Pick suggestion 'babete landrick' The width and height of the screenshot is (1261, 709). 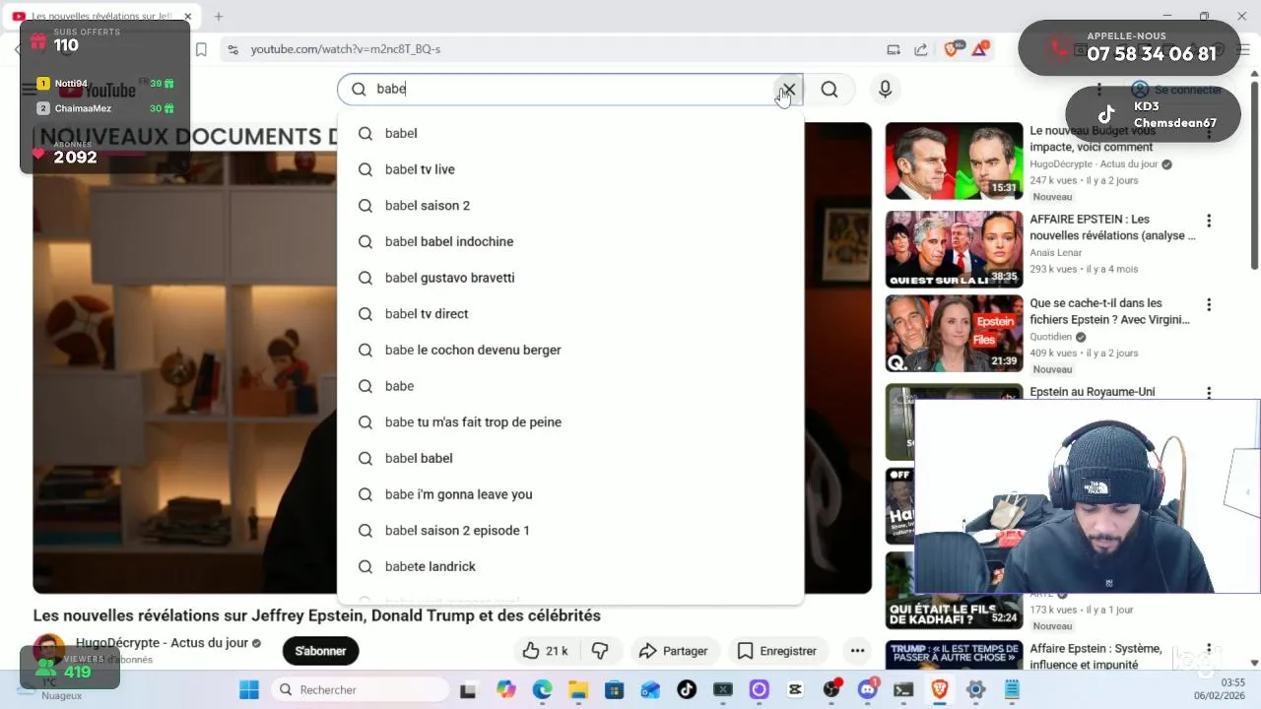point(570,566)
